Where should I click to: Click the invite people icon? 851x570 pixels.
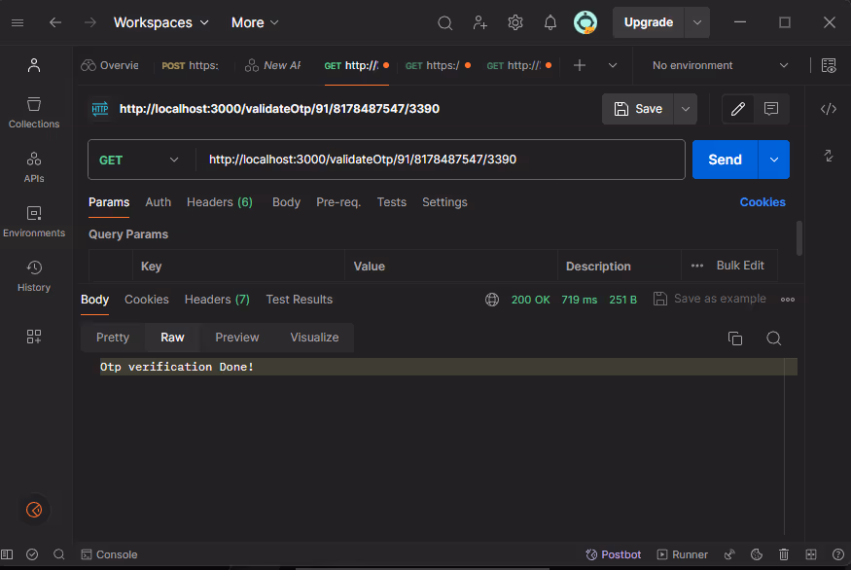click(x=479, y=22)
